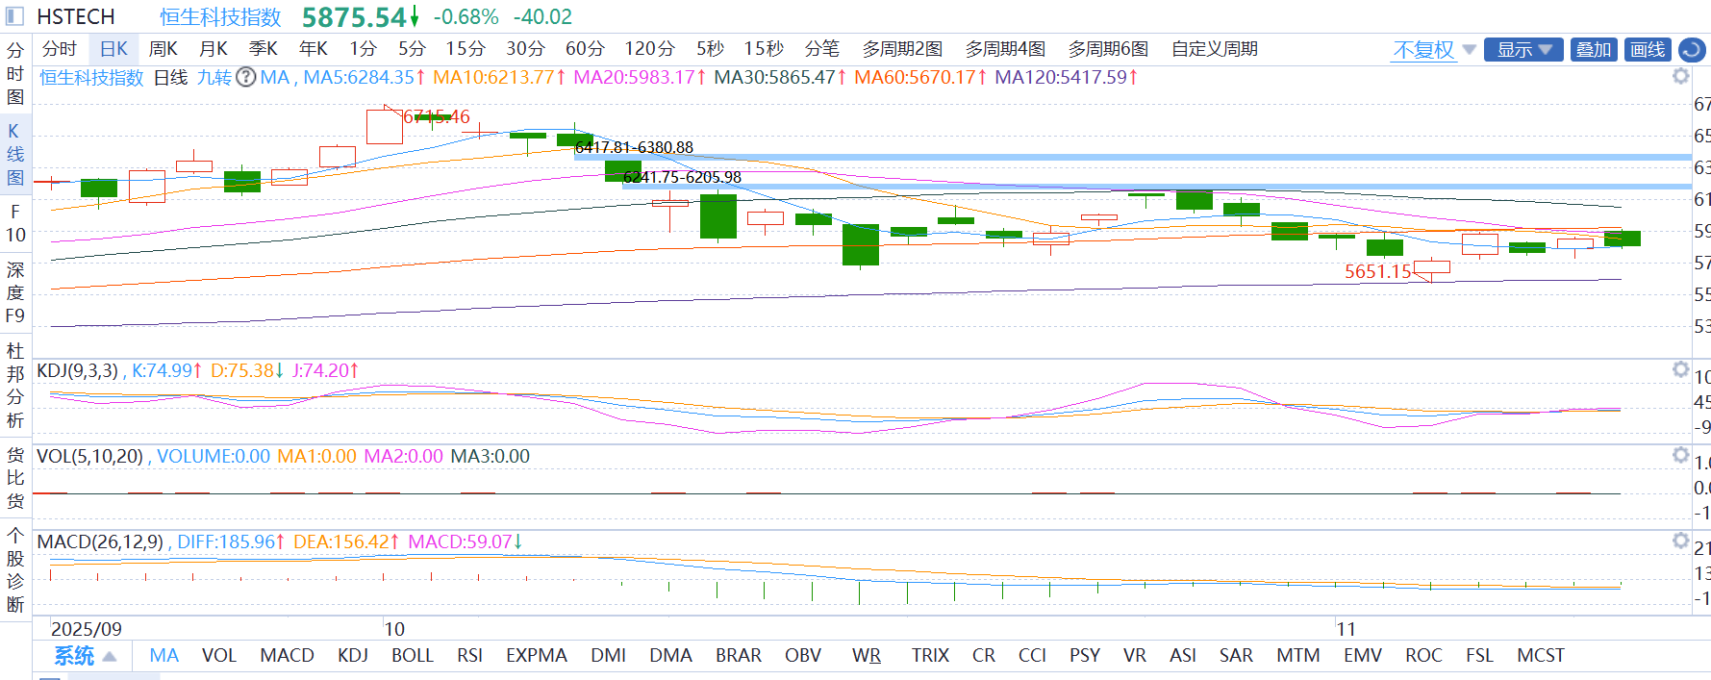This screenshot has width=1711, height=680.
Task: Select the PSY indicator
Action: (1085, 656)
